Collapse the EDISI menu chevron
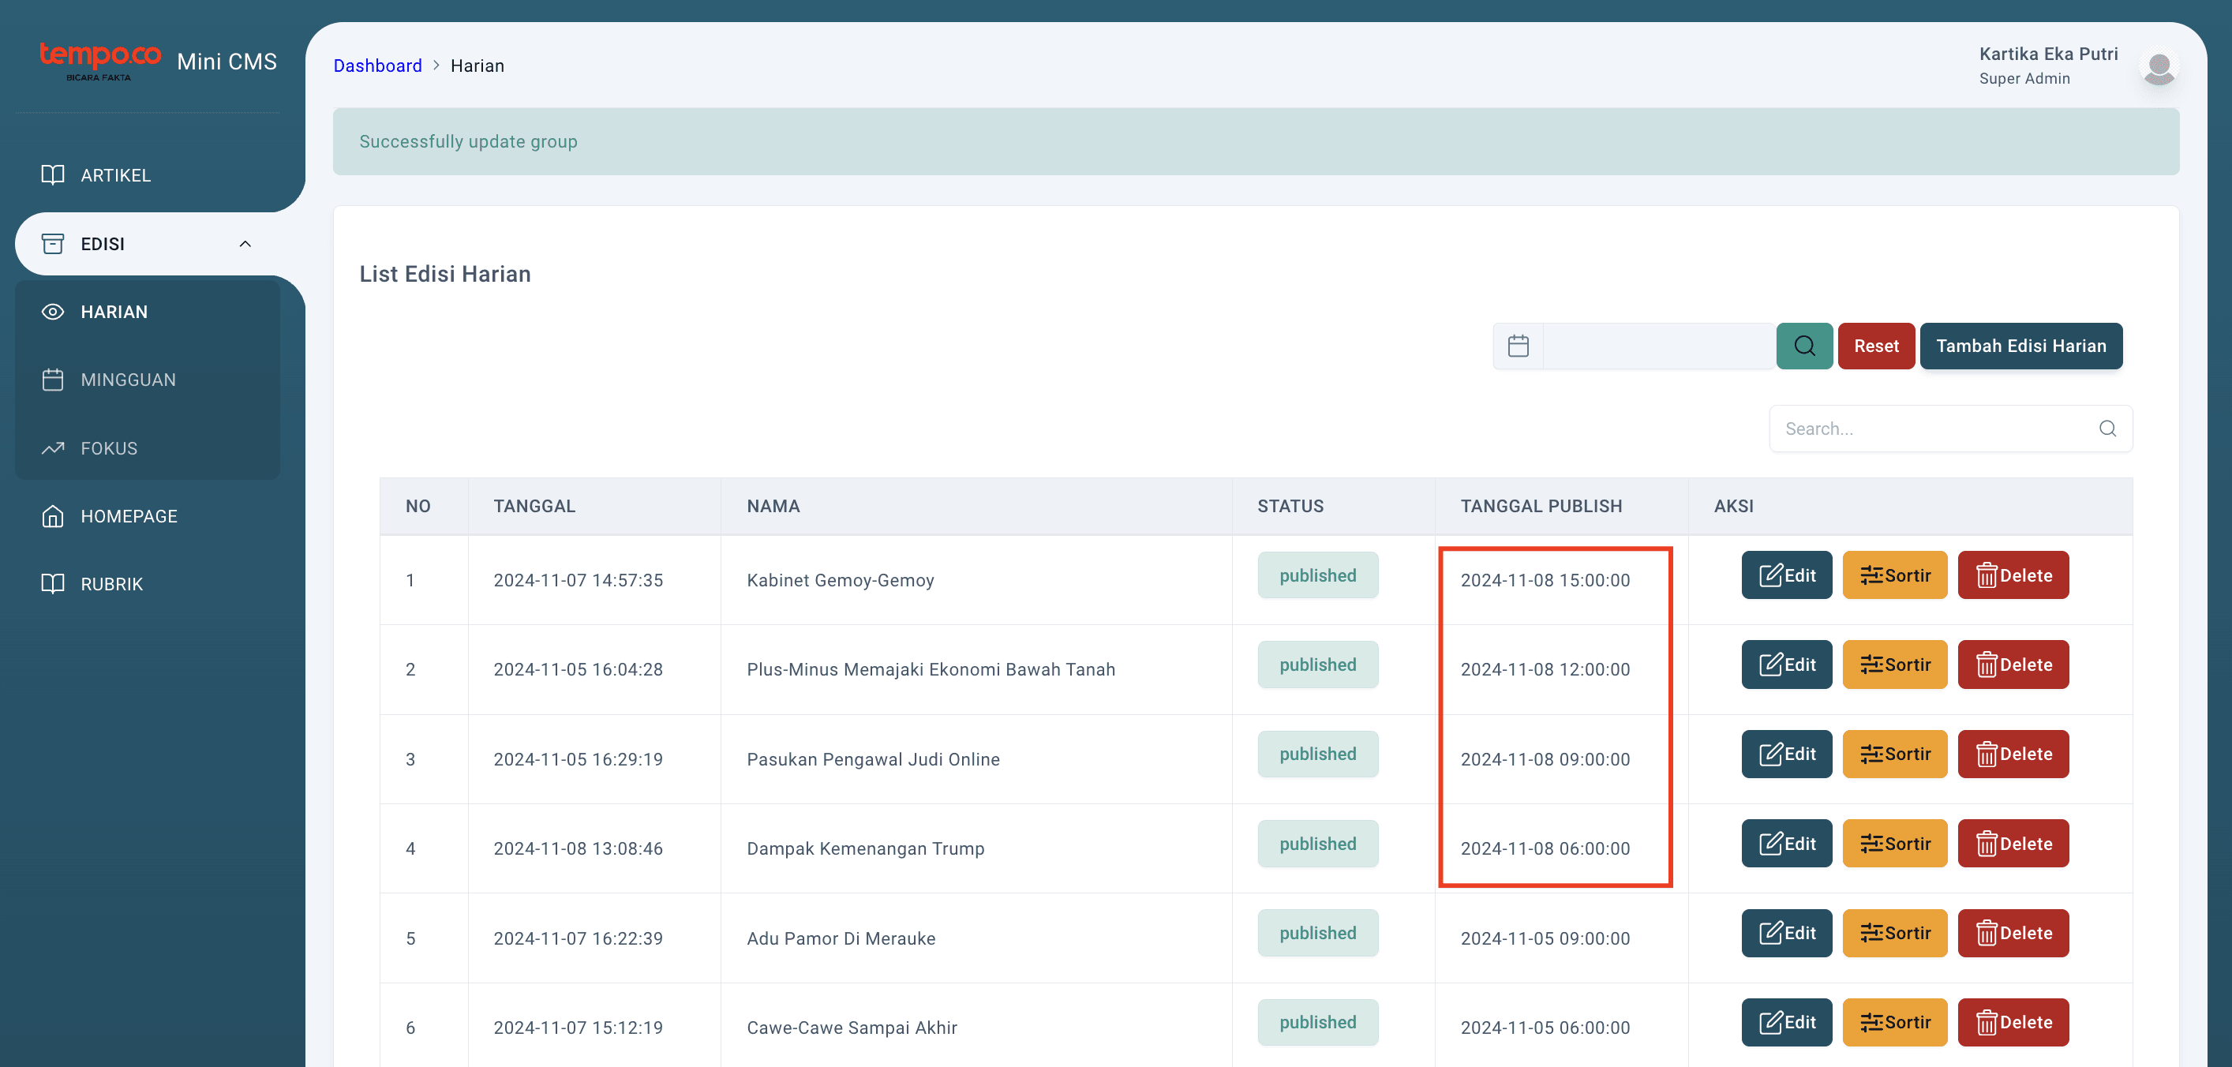 [x=245, y=244]
